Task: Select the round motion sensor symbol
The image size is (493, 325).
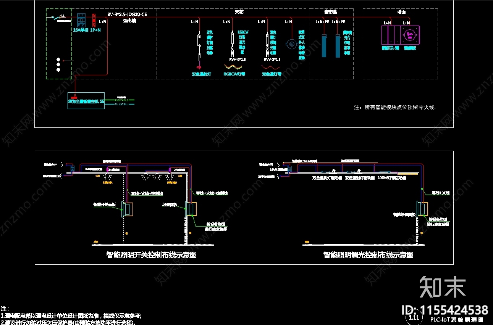Action: 291,44
